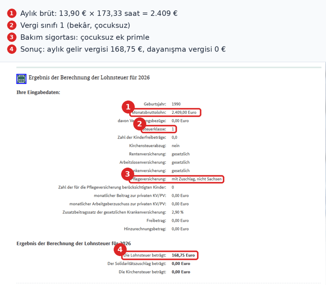Viewport: 326px width, 285px height.
Task: Click the 'Die Kirchensteuer beträgt:' label
Action: [142, 272]
